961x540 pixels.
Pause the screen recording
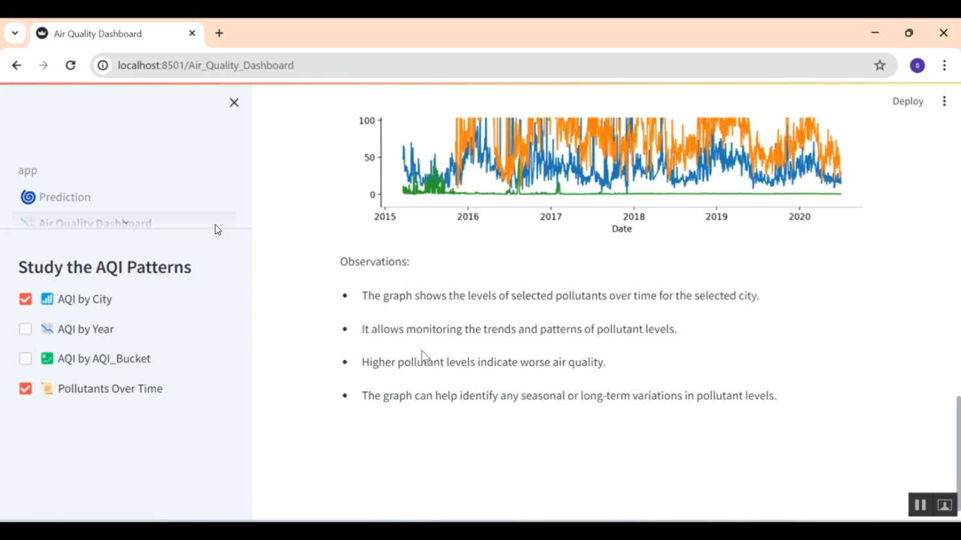(920, 505)
